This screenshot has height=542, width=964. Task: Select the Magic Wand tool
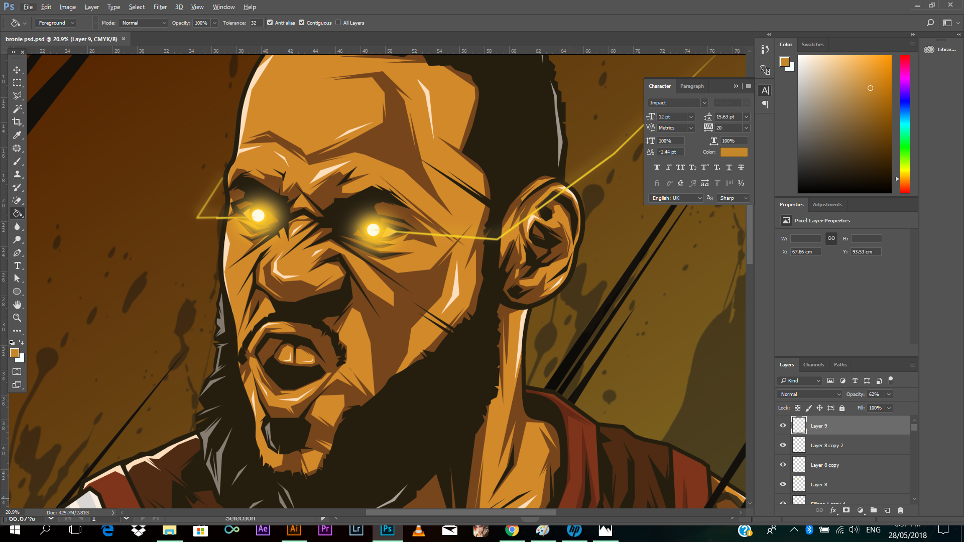17,109
